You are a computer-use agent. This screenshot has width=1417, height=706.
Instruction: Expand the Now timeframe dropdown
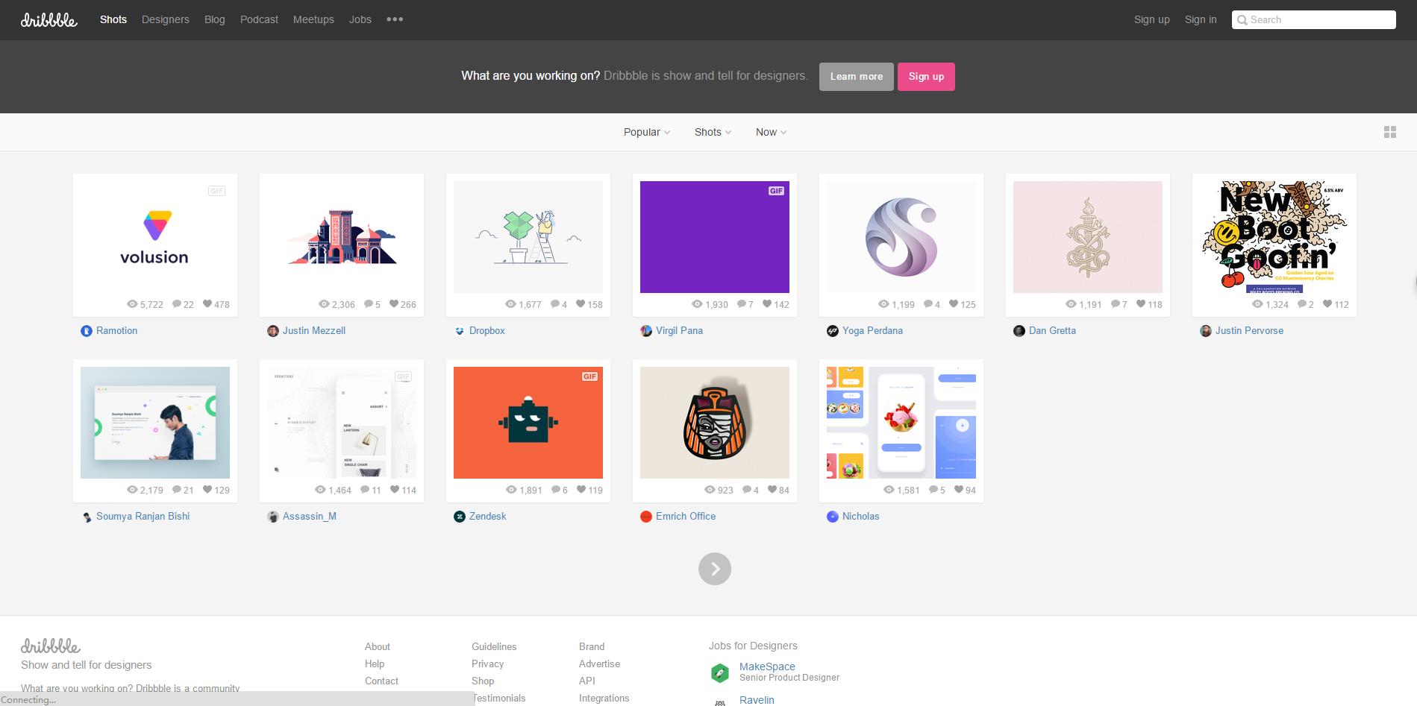tap(771, 132)
